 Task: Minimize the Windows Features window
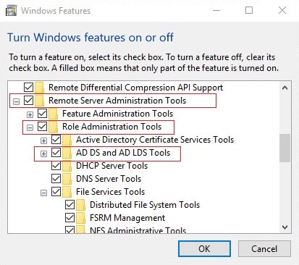click(x=216, y=10)
